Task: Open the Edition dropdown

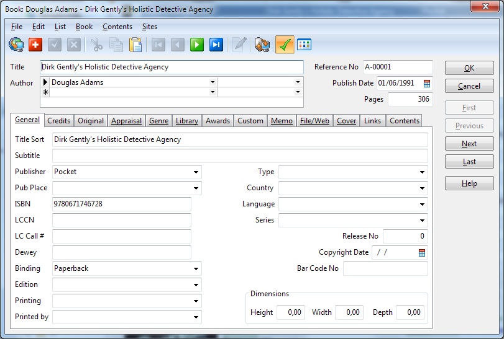Action: coord(196,285)
